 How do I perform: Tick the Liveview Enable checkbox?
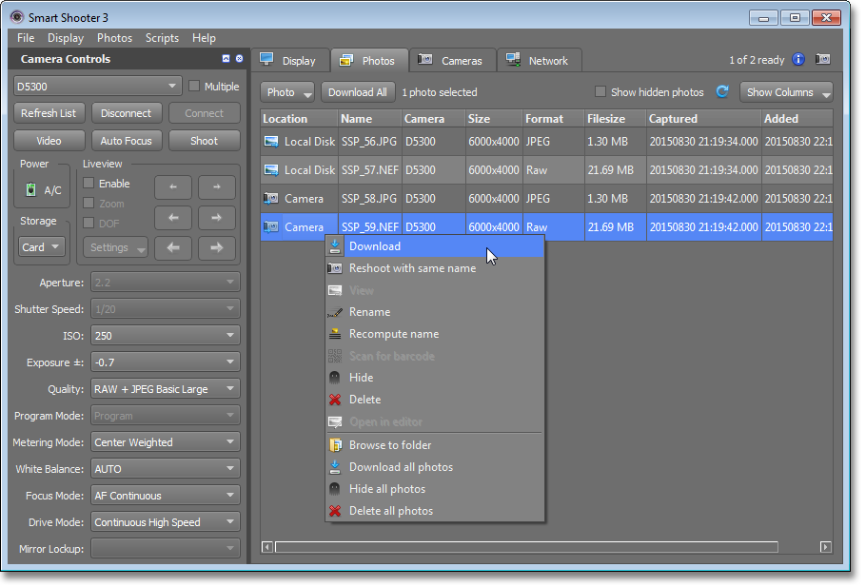pos(89,184)
